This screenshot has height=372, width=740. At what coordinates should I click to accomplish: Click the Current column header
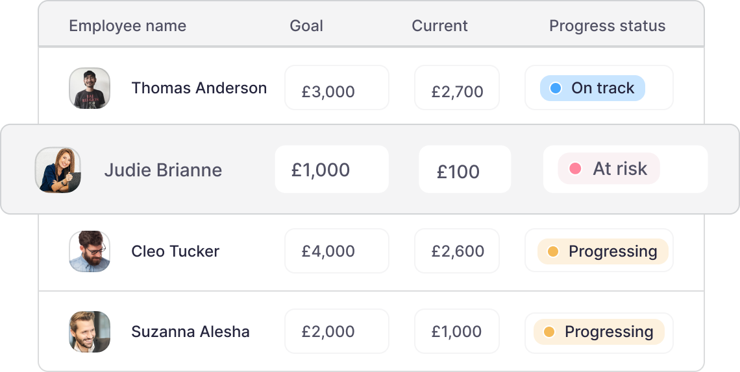click(439, 26)
